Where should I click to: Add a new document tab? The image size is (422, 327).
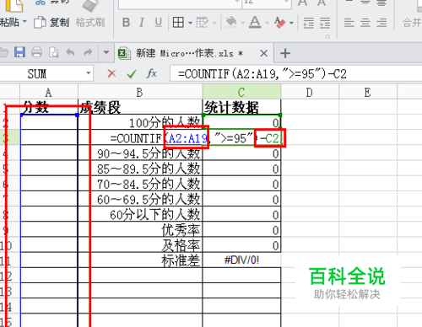285,53
